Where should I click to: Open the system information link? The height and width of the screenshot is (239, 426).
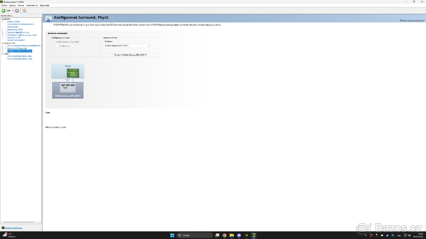coord(13,228)
